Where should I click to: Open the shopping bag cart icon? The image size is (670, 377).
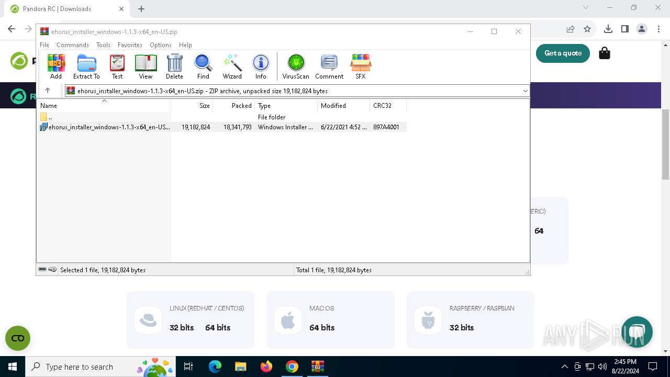tap(605, 53)
